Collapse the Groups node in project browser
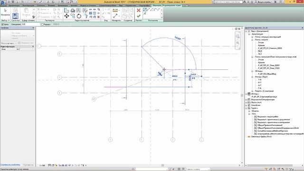The image size is (304, 171). pyautogui.click(x=246, y=108)
